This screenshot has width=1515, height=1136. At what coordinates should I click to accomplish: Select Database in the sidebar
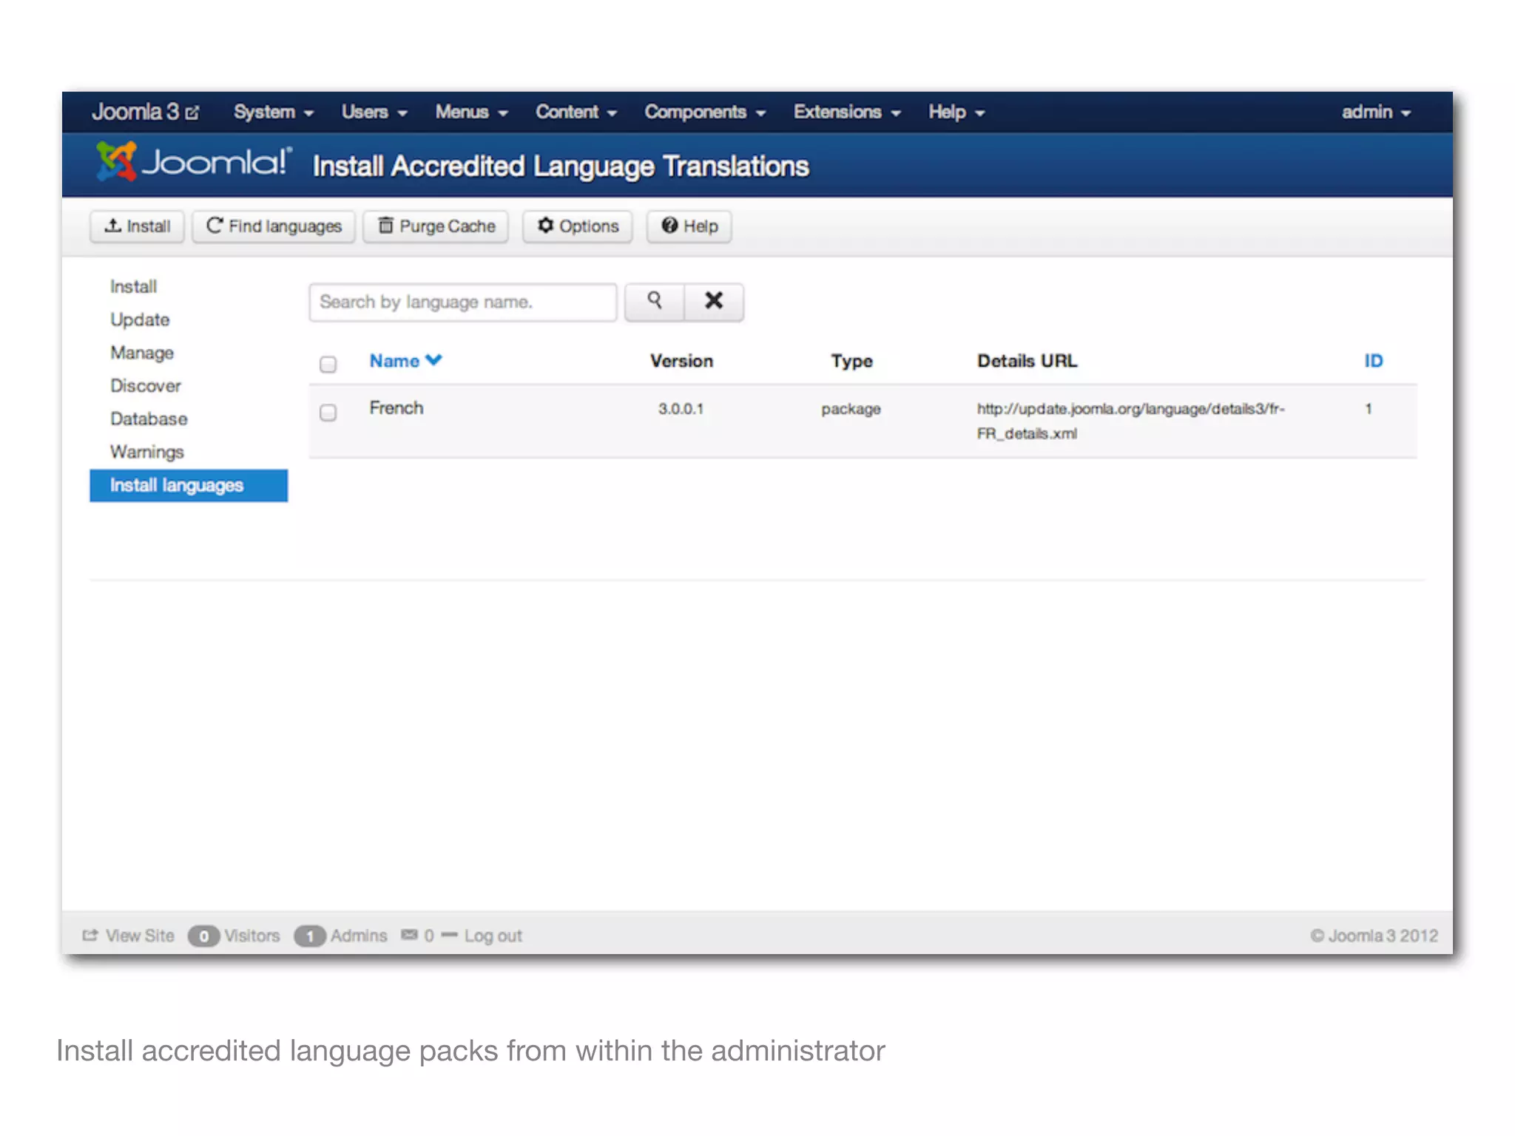(149, 419)
